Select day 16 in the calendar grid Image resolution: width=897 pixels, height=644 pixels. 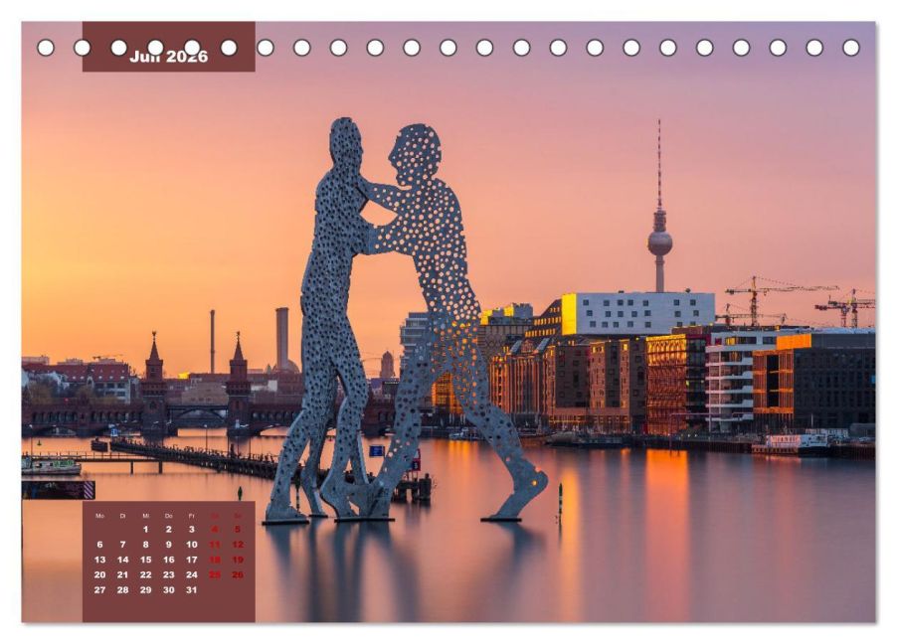pyautogui.click(x=169, y=560)
